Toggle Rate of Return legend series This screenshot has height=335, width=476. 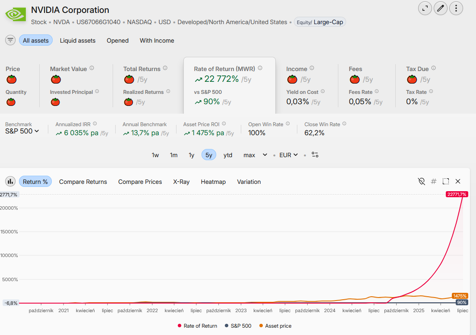pyautogui.click(x=197, y=326)
